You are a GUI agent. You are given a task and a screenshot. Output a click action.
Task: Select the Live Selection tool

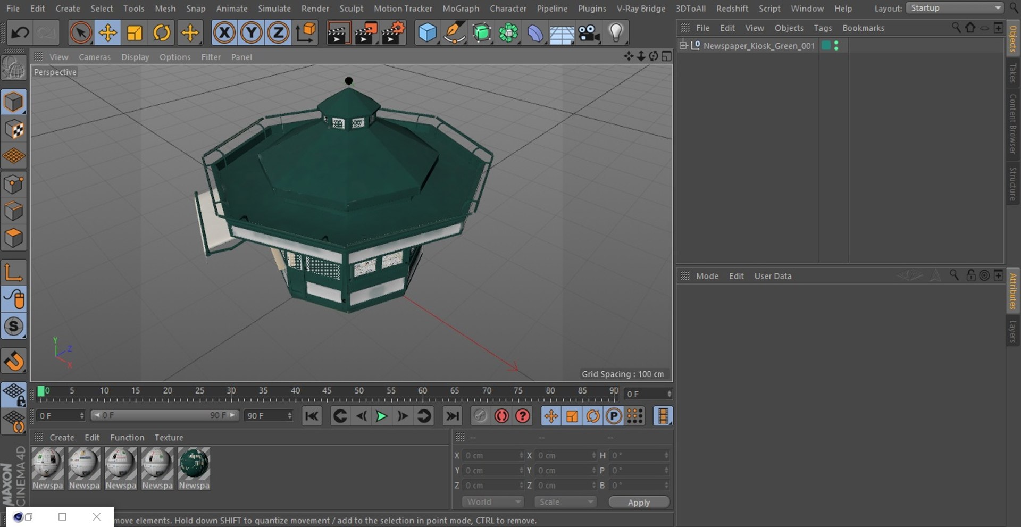coord(81,33)
